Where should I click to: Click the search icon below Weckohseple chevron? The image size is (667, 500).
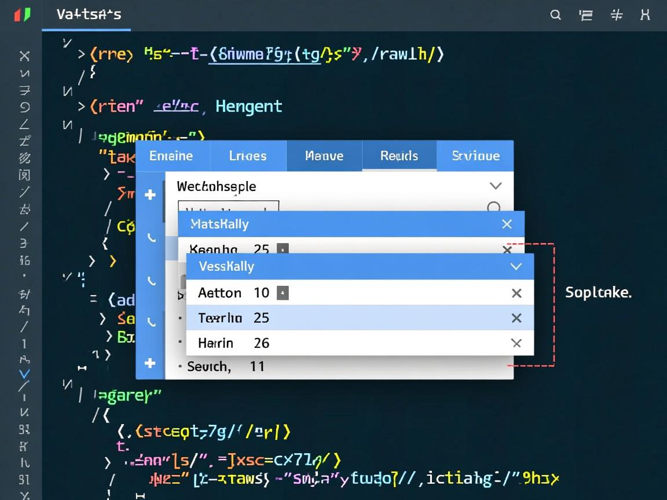point(494,207)
